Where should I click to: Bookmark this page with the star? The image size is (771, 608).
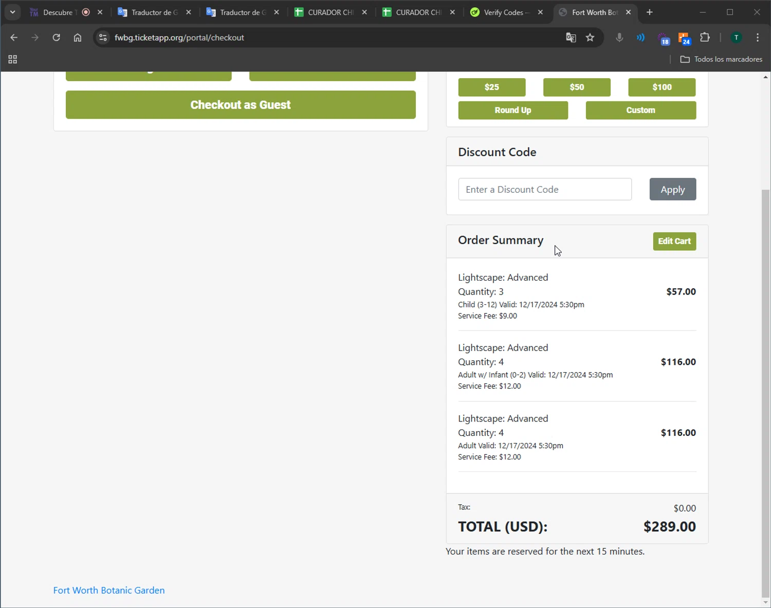click(x=590, y=38)
